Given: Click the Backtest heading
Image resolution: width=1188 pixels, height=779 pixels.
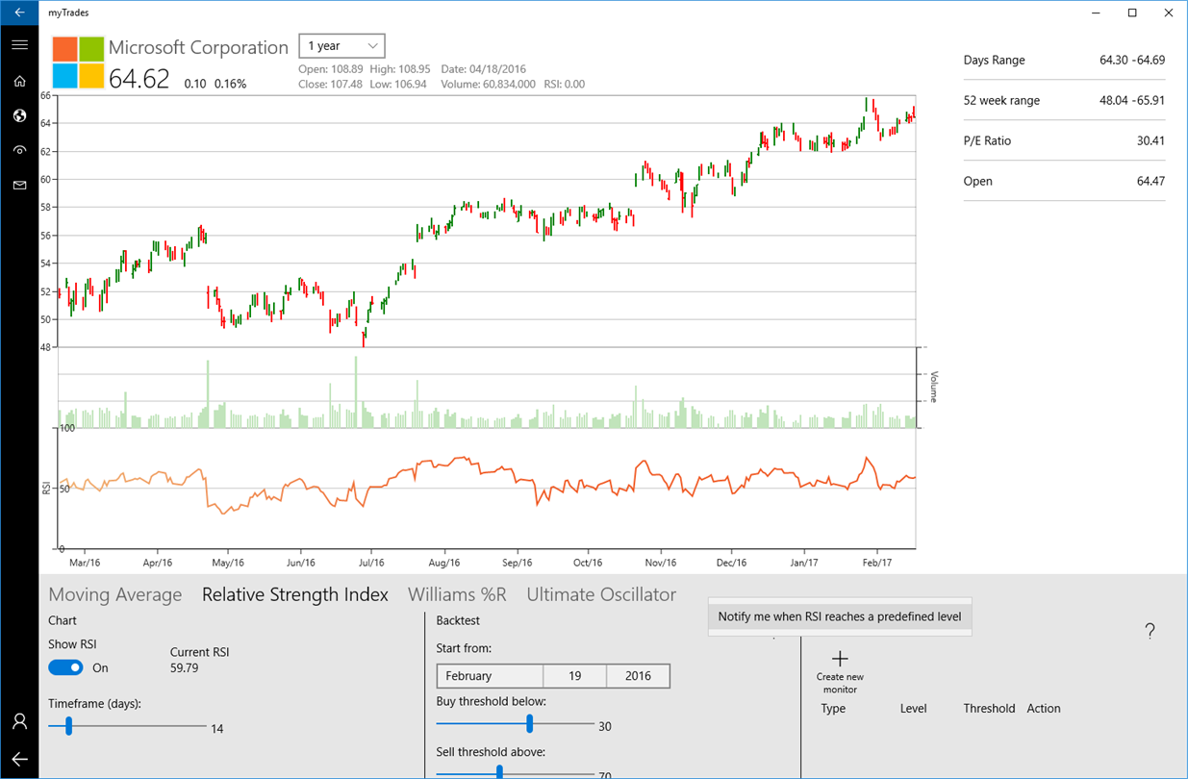Looking at the screenshot, I should click(x=458, y=621).
